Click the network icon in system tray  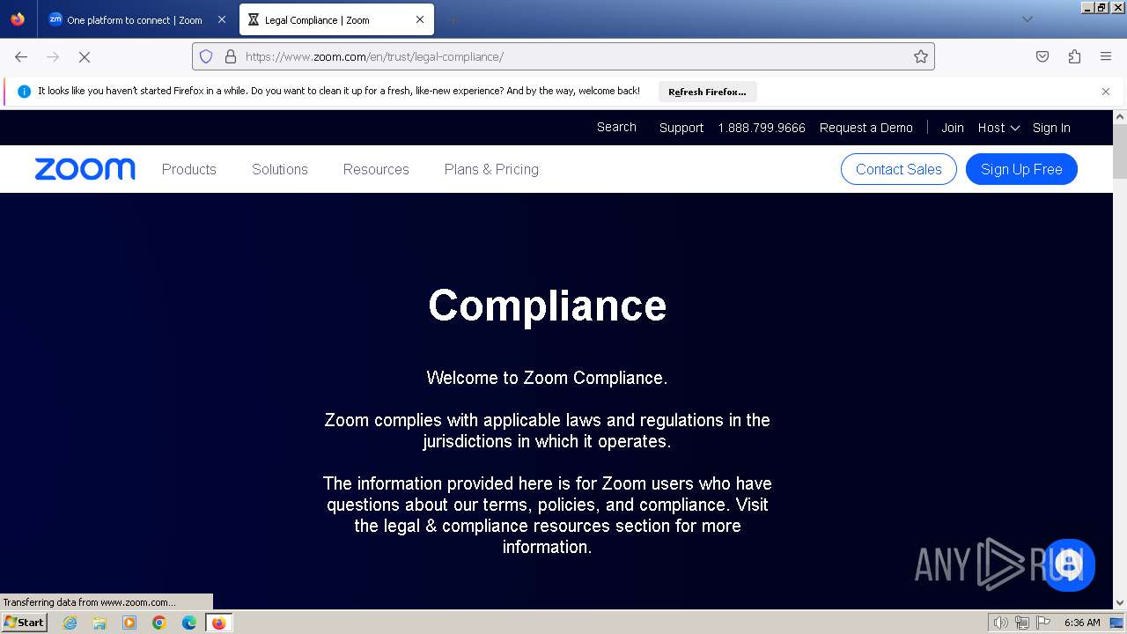(1022, 623)
